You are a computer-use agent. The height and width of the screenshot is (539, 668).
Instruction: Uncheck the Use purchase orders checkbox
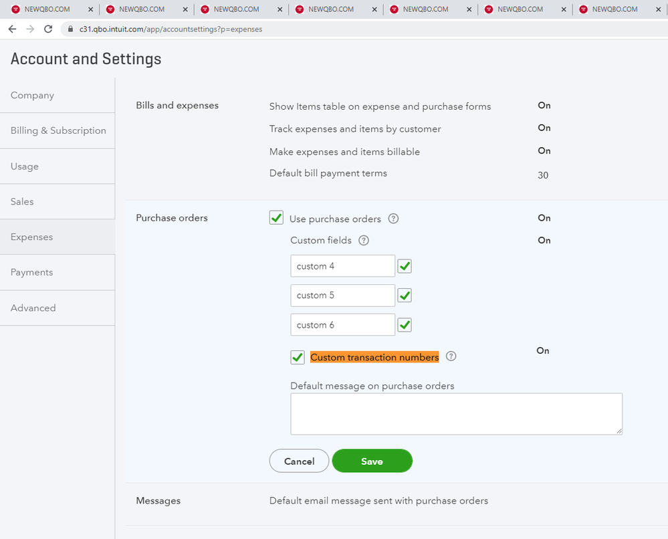277,218
